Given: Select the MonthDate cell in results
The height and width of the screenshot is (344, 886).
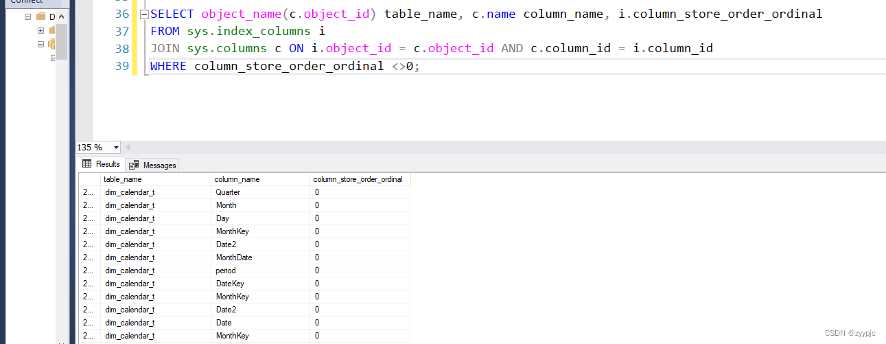Looking at the screenshot, I should (260, 257).
